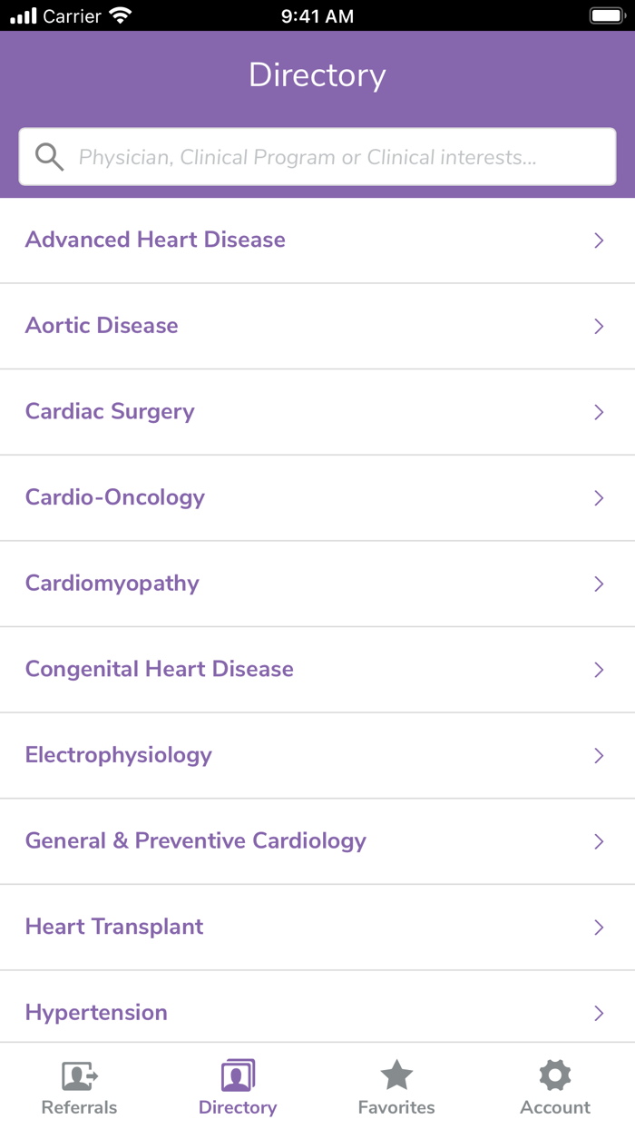Open Aortic Disease via its chevron
Image resolution: width=635 pixels, height=1129 pixels.
(x=599, y=326)
